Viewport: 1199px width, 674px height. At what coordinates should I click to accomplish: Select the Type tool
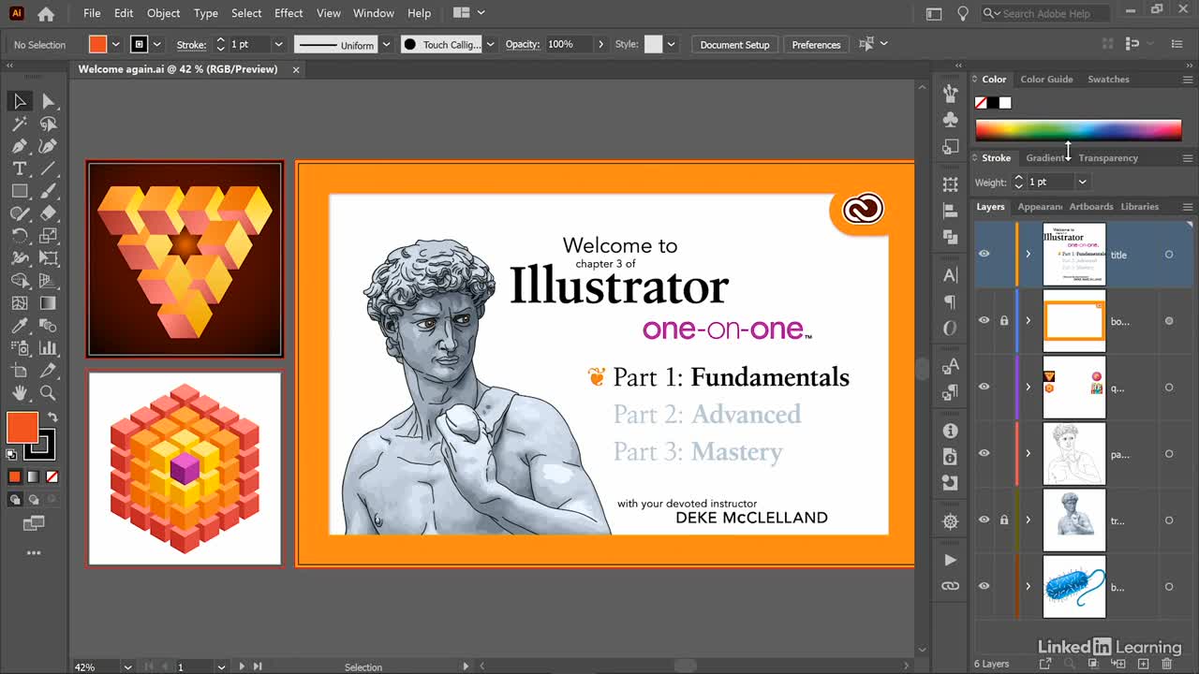point(20,168)
